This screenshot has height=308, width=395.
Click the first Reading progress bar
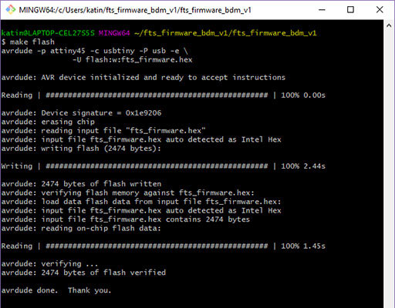coord(157,95)
